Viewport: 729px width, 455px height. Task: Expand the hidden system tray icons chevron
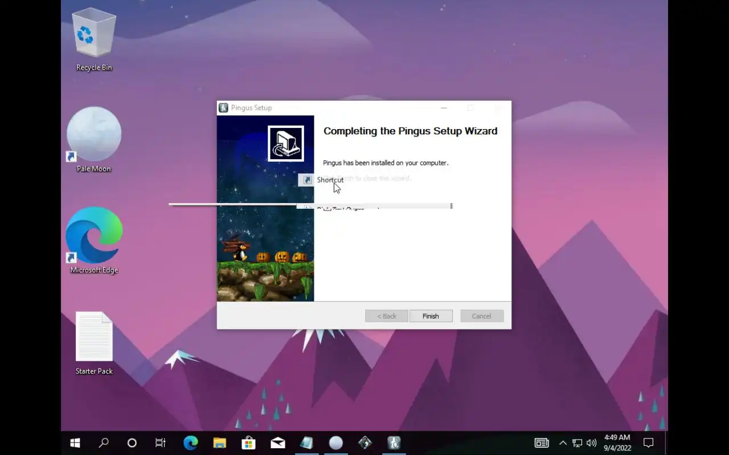pyautogui.click(x=563, y=443)
